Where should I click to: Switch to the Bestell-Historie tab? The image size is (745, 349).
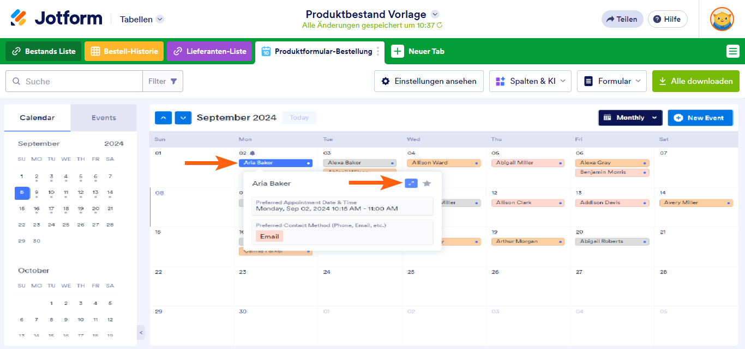(124, 51)
